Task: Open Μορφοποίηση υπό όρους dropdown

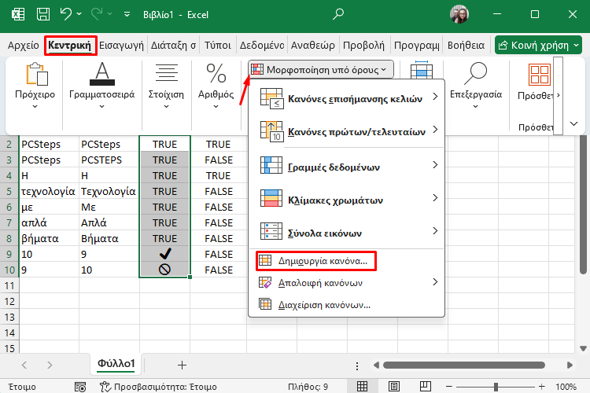Action: tap(321, 70)
